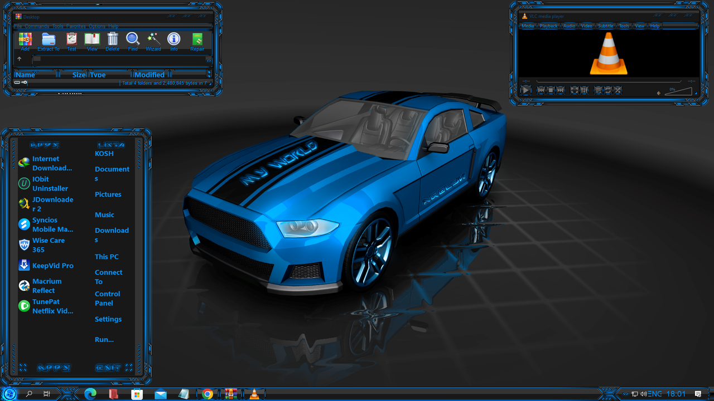Click the Play button in VLC
The width and height of the screenshot is (714, 401).
tap(526, 90)
